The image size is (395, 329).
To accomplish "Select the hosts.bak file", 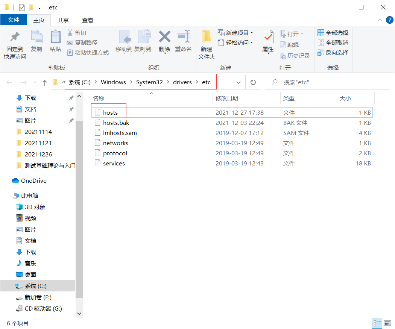I will coord(116,123).
